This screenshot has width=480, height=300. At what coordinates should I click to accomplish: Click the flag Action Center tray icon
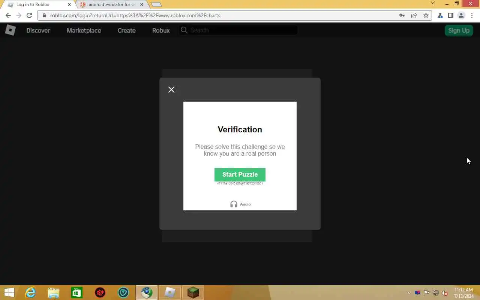[x=427, y=293]
